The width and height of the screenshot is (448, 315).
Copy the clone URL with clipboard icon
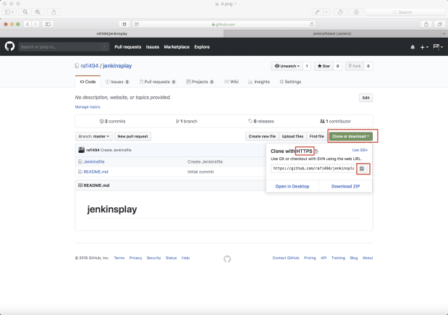(x=362, y=169)
